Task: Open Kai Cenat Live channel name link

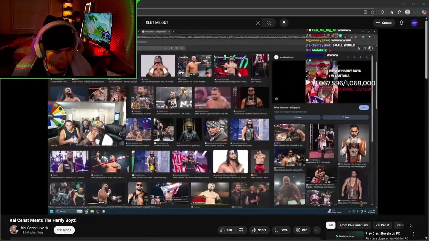Action: click(33, 228)
